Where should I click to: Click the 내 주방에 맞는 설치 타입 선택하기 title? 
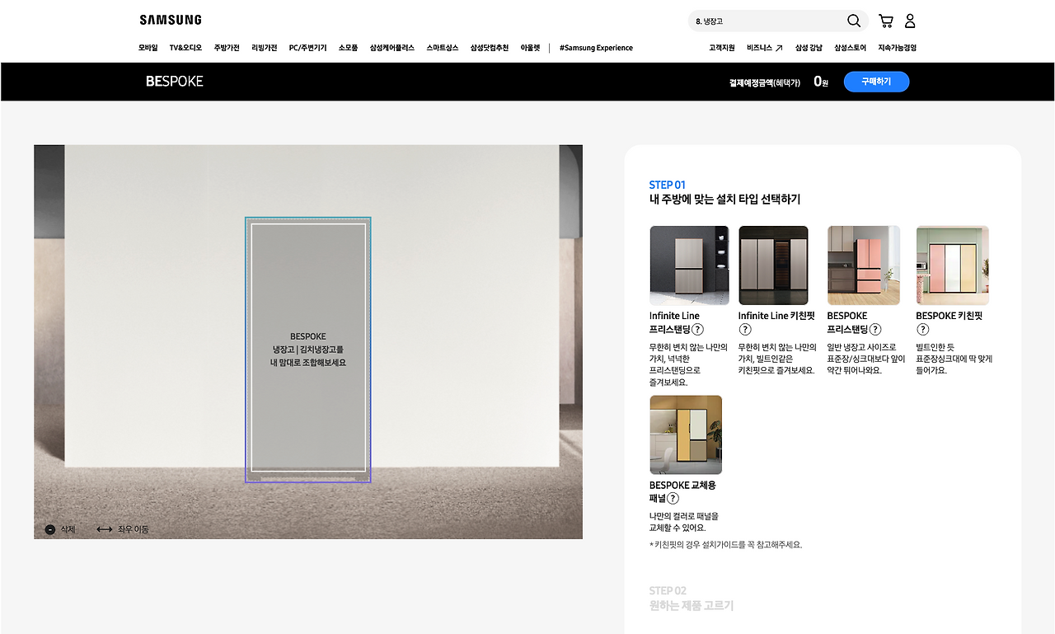tap(724, 200)
